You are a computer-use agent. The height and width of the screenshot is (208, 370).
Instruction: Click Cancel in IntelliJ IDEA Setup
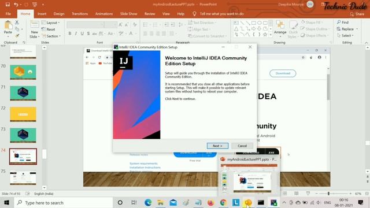click(242, 146)
